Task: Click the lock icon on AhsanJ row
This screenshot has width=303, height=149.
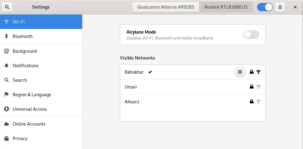Action: pyautogui.click(x=252, y=101)
